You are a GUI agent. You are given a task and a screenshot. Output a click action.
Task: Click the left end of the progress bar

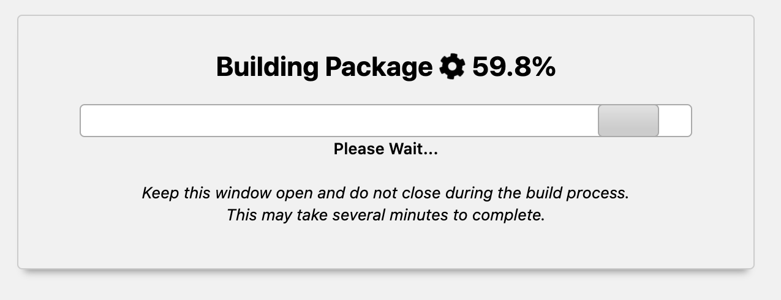coord(89,121)
